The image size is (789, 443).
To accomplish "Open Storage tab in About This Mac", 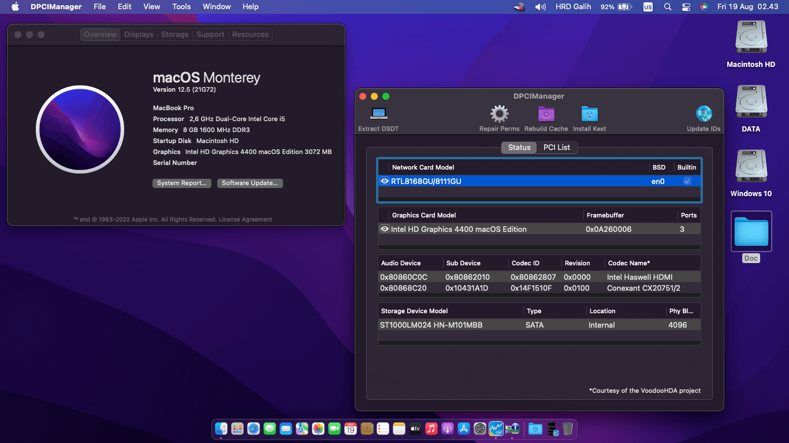I will [175, 35].
